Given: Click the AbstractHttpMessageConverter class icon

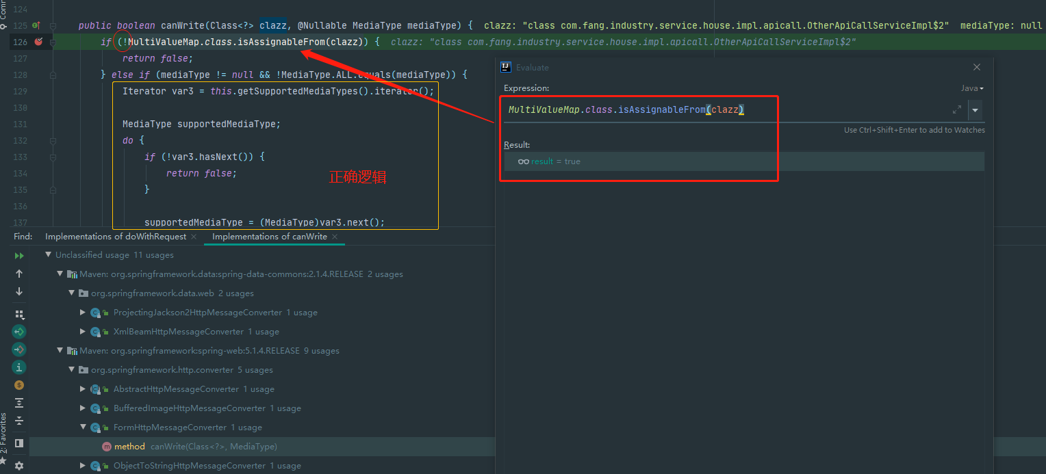Looking at the screenshot, I should click(95, 389).
